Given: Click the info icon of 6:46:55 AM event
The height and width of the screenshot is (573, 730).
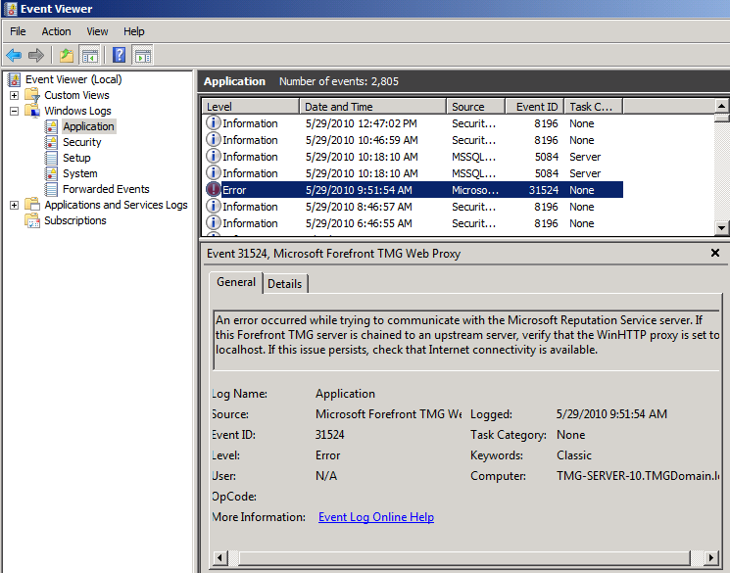Looking at the screenshot, I should point(213,223).
